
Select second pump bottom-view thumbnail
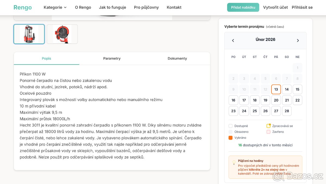click(62, 34)
